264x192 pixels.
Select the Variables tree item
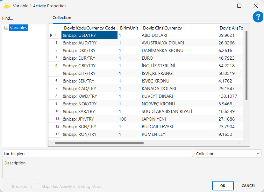[x=18, y=28]
